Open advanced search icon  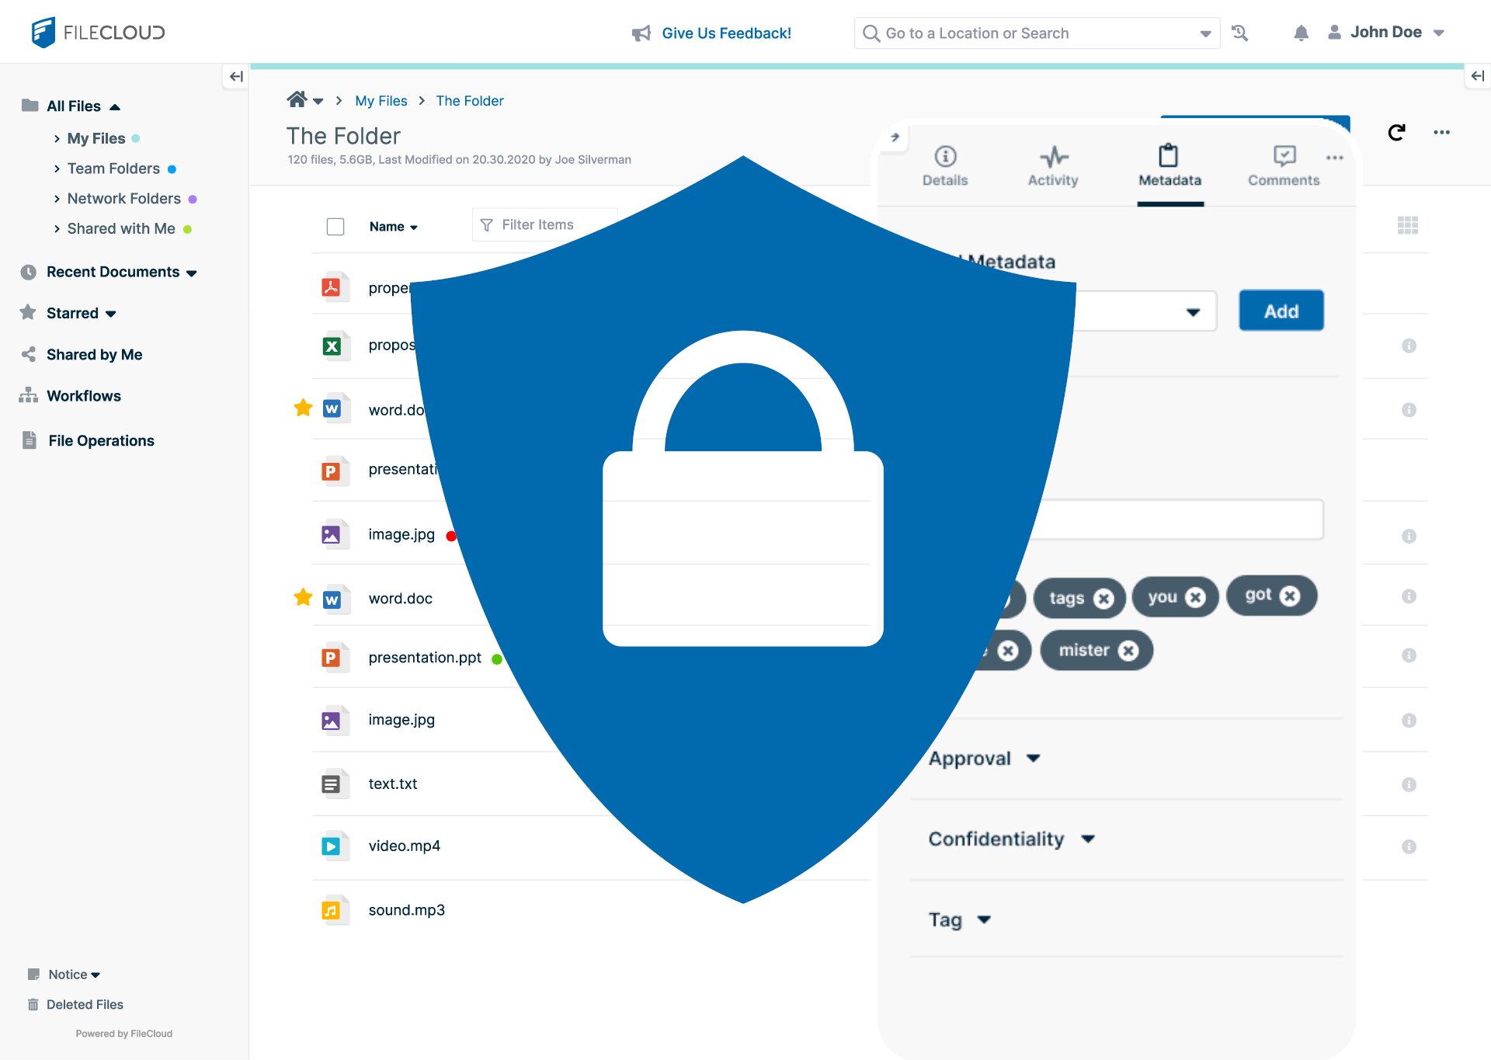coord(1240,33)
